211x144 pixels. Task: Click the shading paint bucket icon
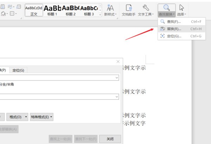(x=3, y=13)
